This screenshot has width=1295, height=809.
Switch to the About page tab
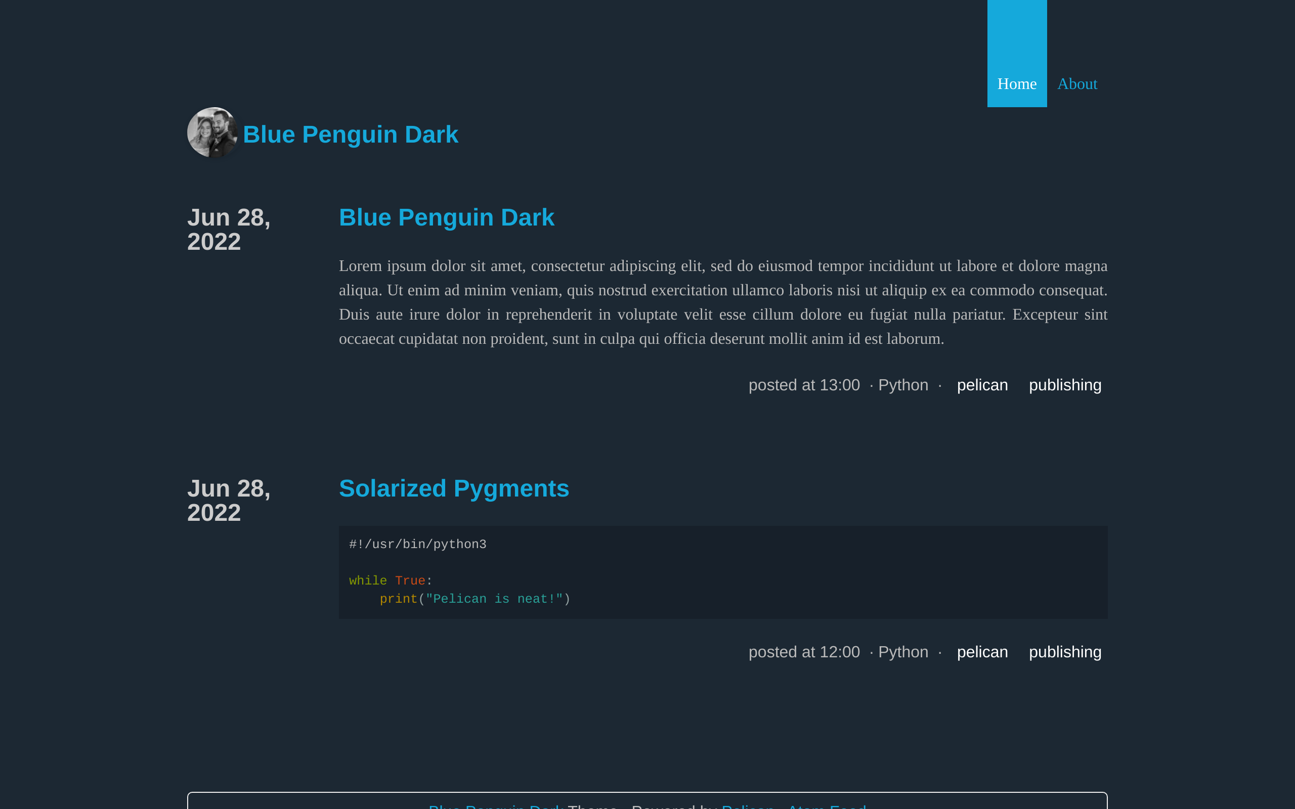tap(1076, 83)
